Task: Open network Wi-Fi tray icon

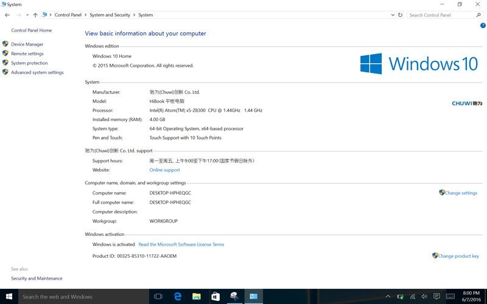Action: (x=413, y=297)
